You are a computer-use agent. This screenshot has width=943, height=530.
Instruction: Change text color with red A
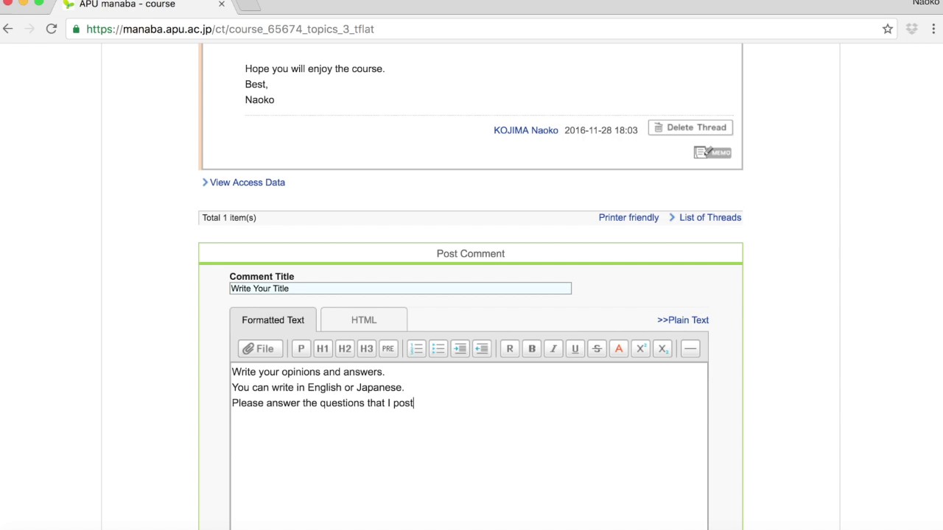coord(619,349)
